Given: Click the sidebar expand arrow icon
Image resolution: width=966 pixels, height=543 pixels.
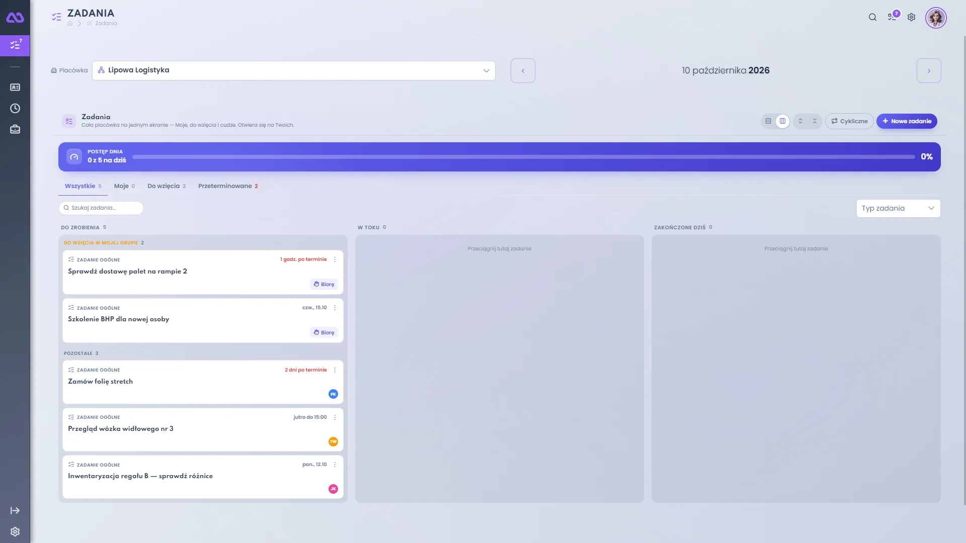Looking at the screenshot, I should click(15, 511).
